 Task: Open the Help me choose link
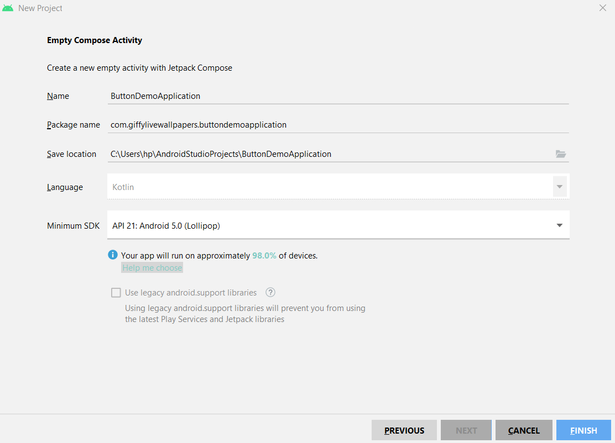coord(152,267)
